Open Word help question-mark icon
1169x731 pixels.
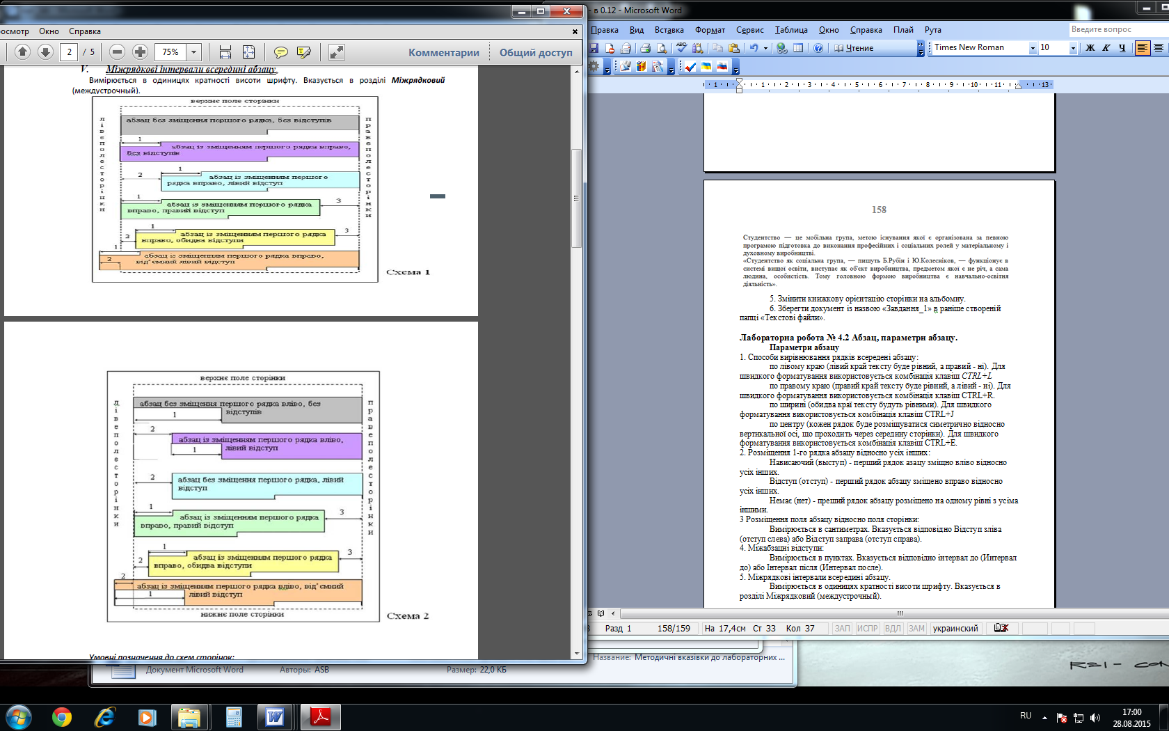point(818,48)
